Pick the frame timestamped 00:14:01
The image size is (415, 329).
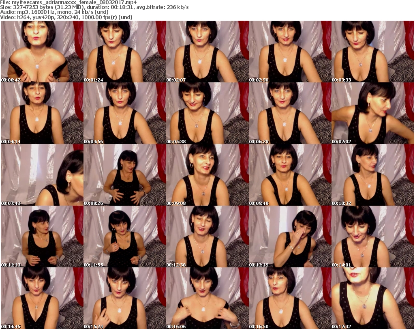tap(373, 237)
